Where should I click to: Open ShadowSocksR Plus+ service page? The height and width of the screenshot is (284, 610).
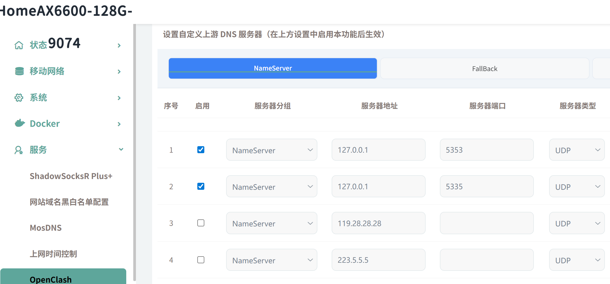(71, 176)
